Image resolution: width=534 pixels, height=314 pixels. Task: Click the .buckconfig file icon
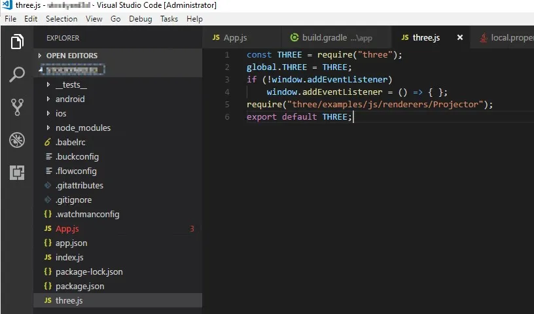pyautogui.click(x=48, y=156)
